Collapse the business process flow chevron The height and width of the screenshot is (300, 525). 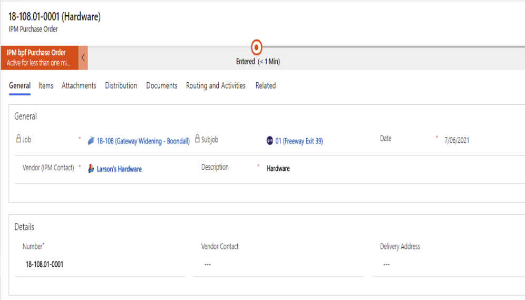pos(83,57)
